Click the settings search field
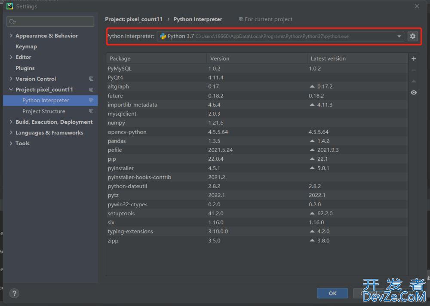Screen dimensions: 430x306 click(50, 21)
